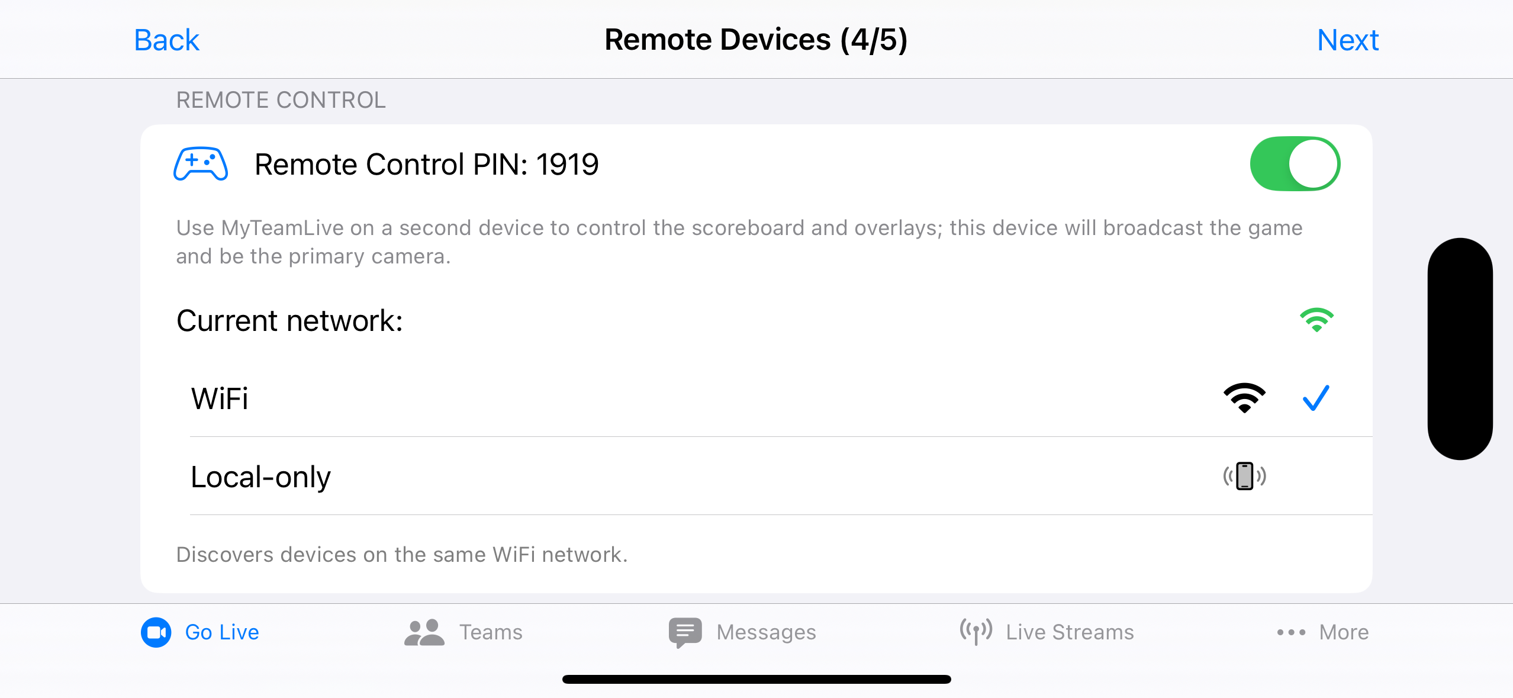Click the black scrollbar on the right edge
The image size is (1513, 698).
(x=1460, y=348)
